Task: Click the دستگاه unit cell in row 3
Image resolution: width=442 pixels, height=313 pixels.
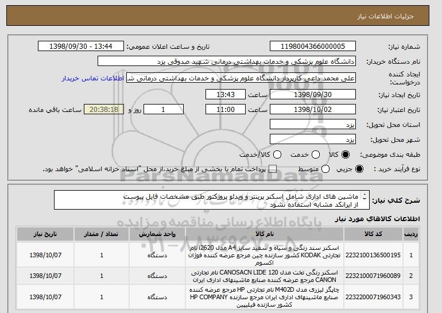Action: (157, 297)
